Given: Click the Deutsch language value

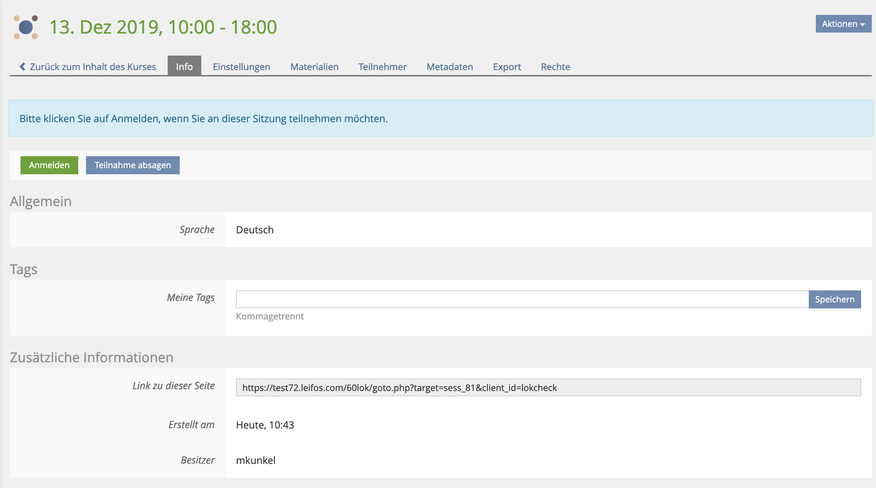Looking at the screenshot, I should [255, 230].
